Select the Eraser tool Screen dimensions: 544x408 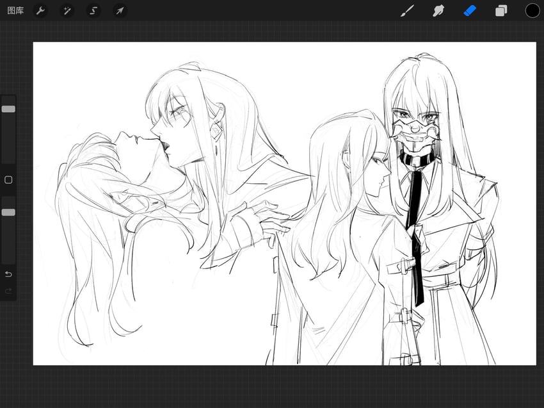point(470,11)
